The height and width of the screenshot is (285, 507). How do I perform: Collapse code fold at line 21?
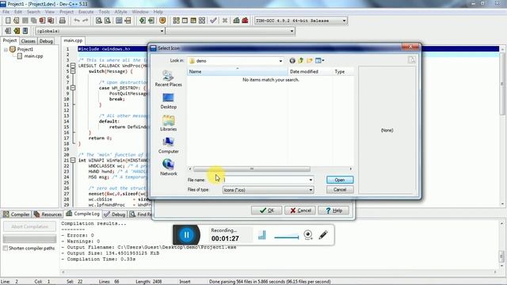[73, 160]
